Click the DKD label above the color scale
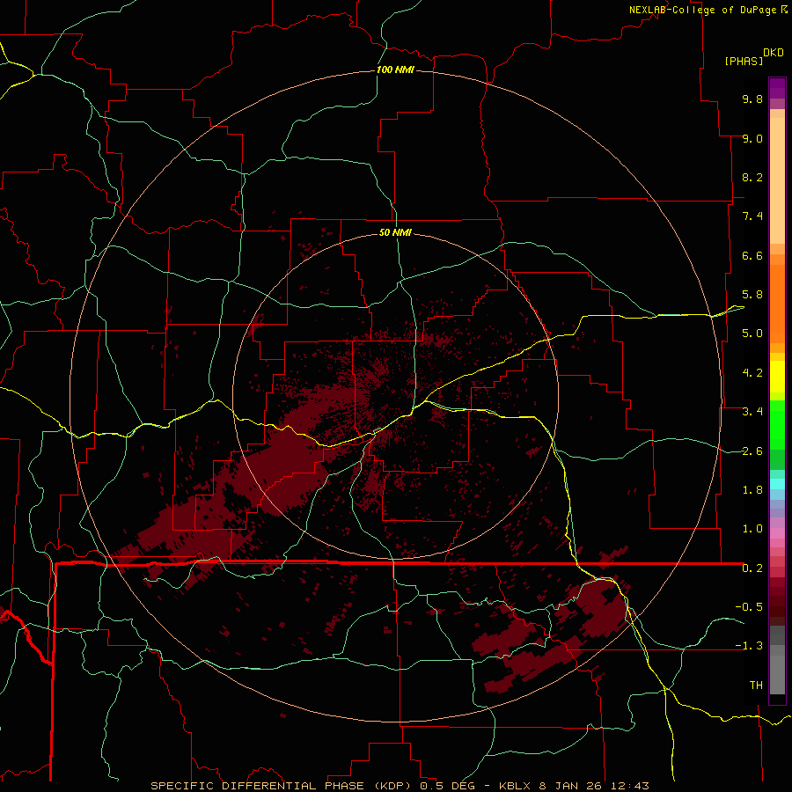Viewport: 792px width, 792px height. point(773,53)
